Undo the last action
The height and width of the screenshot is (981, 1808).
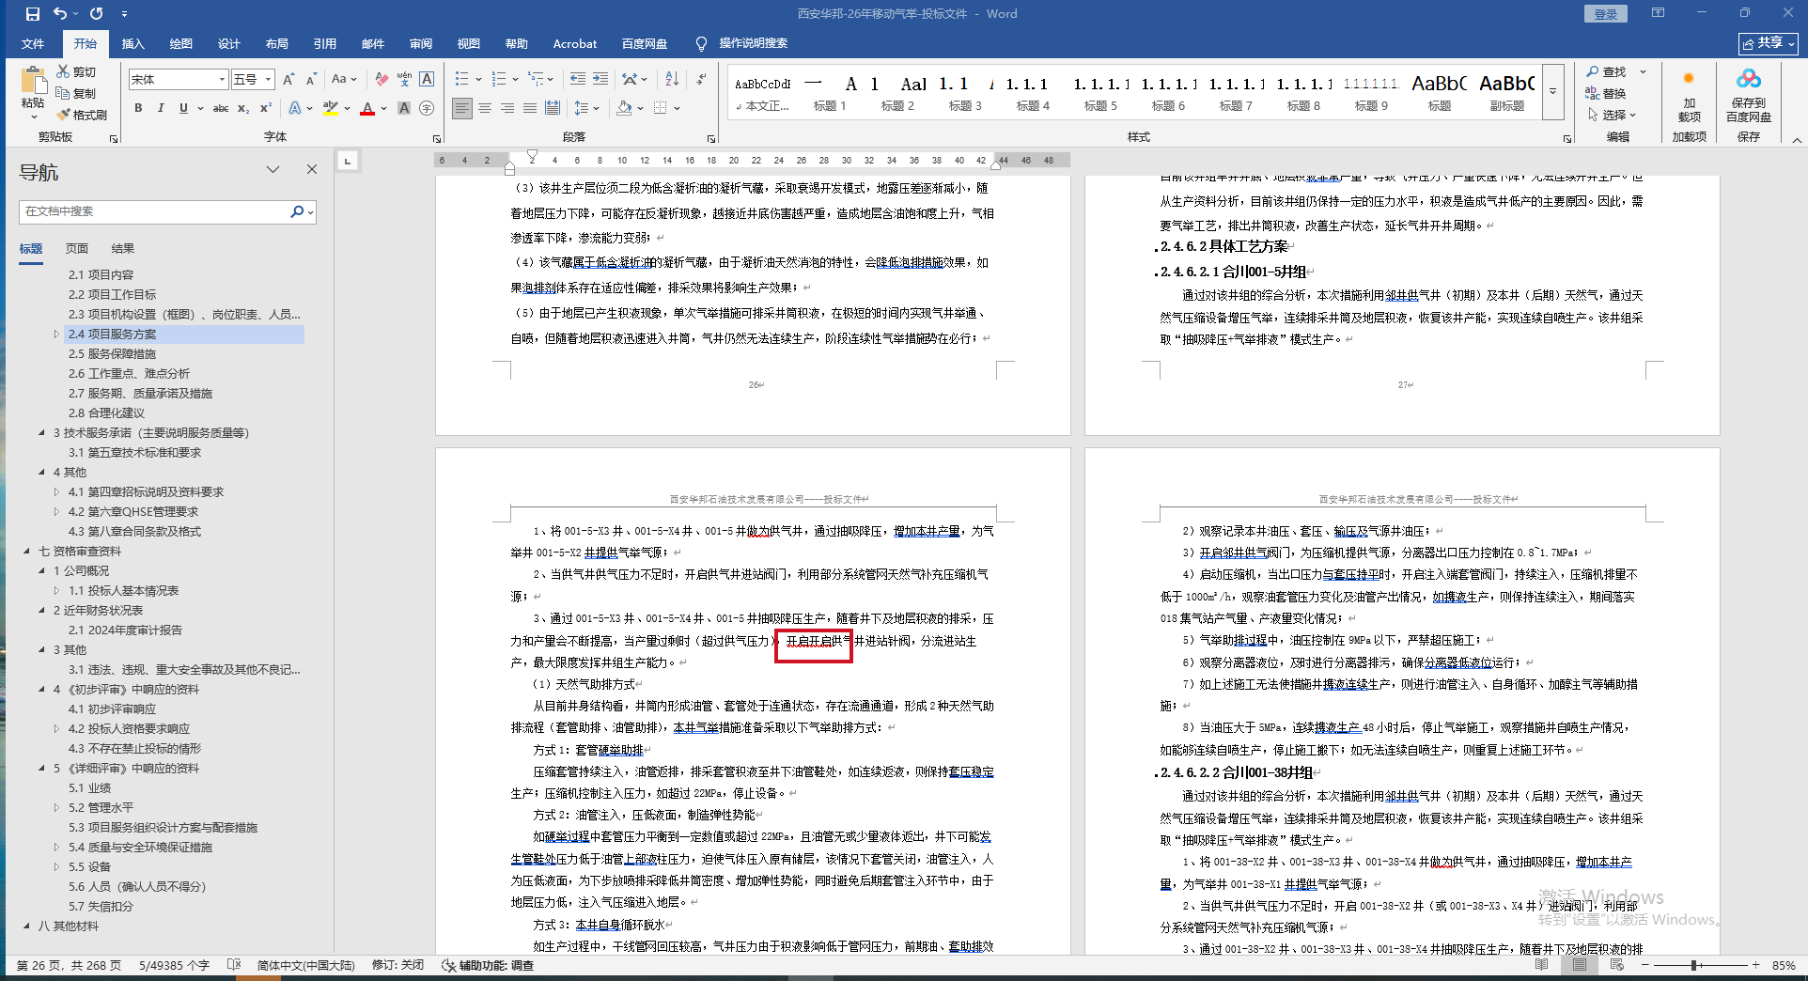tap(60, 14)
